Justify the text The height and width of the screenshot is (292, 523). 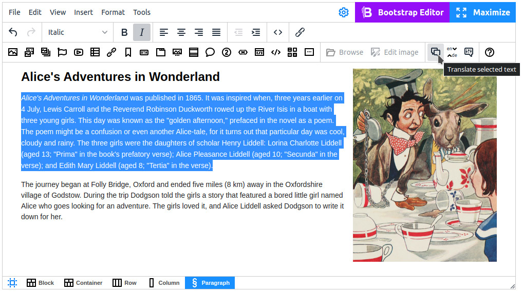(x=216, y=32)
